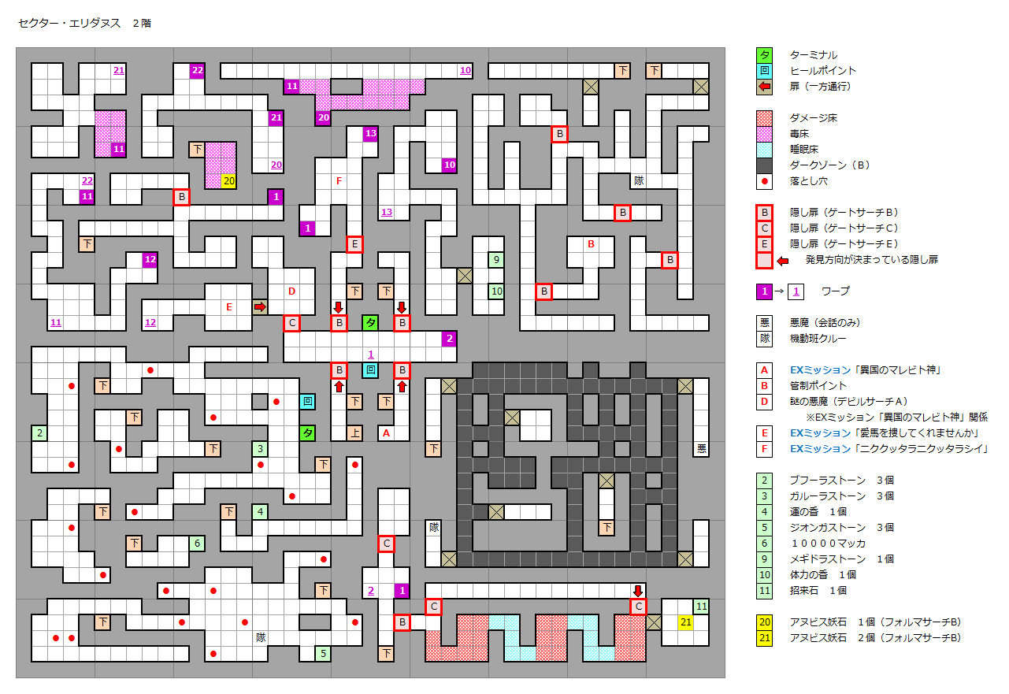
Task: Click purple warp tile 22 on the map
Action: point(197,71)
